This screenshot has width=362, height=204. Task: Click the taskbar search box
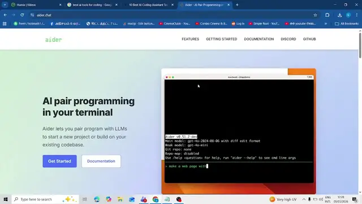[x=45, y=199]
